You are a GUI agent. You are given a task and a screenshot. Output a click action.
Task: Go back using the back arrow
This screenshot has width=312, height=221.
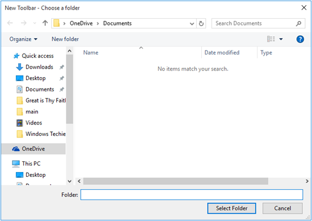coord(10,23)
